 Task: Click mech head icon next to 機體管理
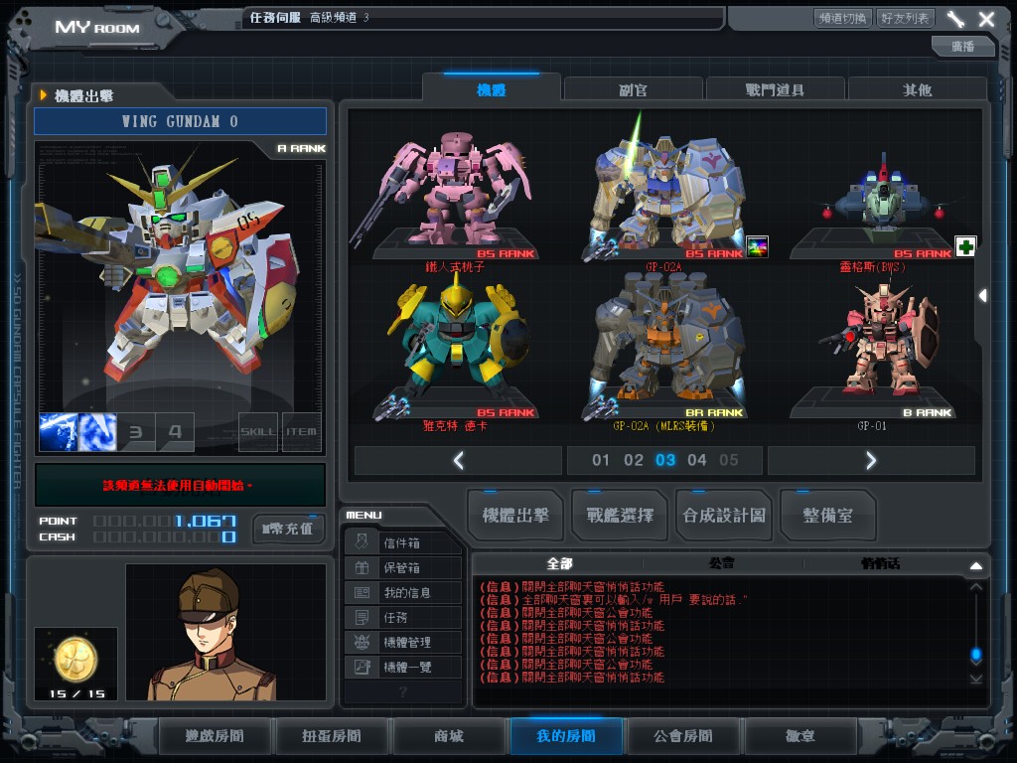click(362, 642)
